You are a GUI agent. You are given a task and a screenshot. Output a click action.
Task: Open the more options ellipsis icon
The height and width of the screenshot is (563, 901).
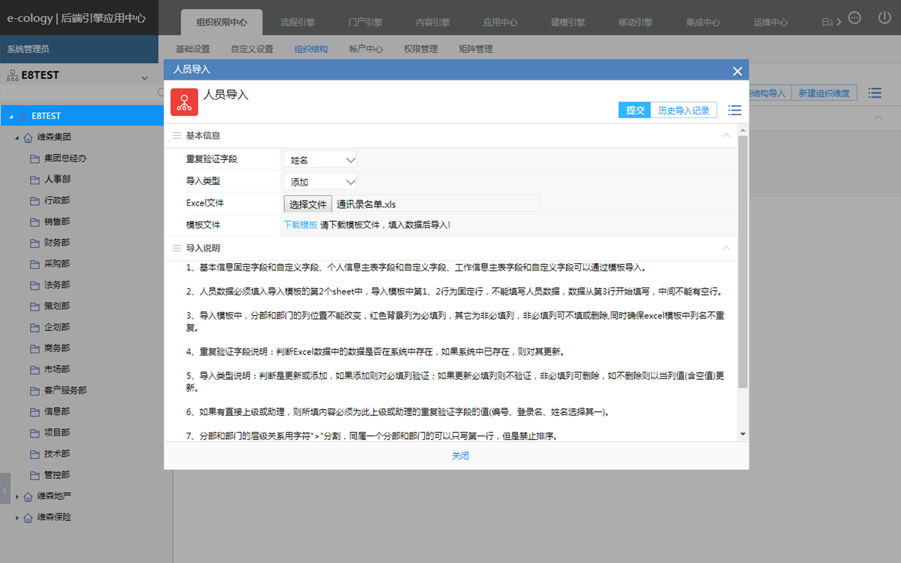tap(854, 18)
